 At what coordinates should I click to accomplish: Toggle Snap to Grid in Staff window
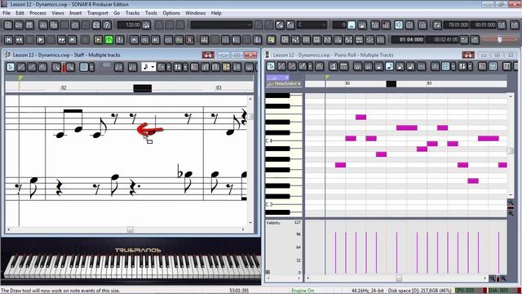(83, 67)
